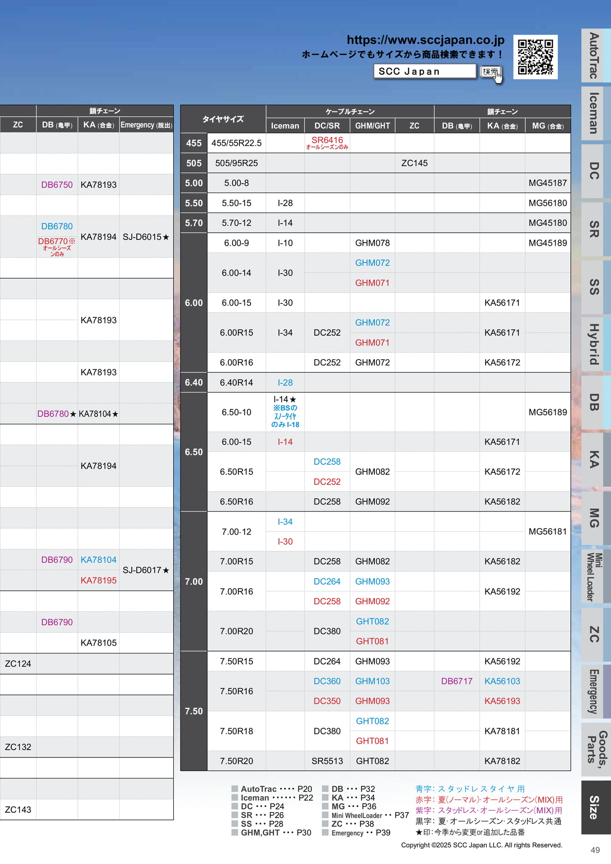Click the ZC124 cell in left table
Screen dimensions: 611x864
click(x=18, y=664)
